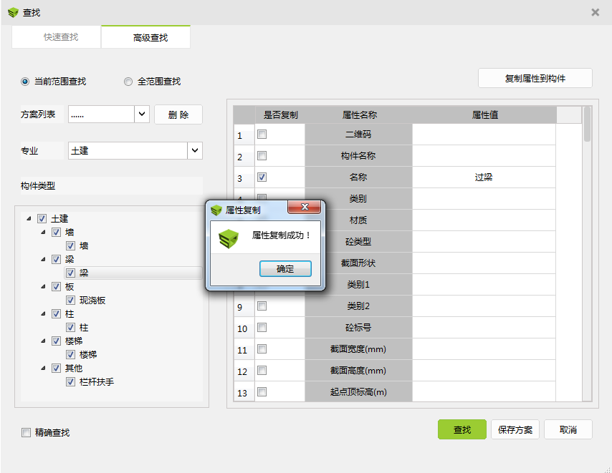Click the 取消 button
The image size is (612, 473).
click(x=568, y=429)
